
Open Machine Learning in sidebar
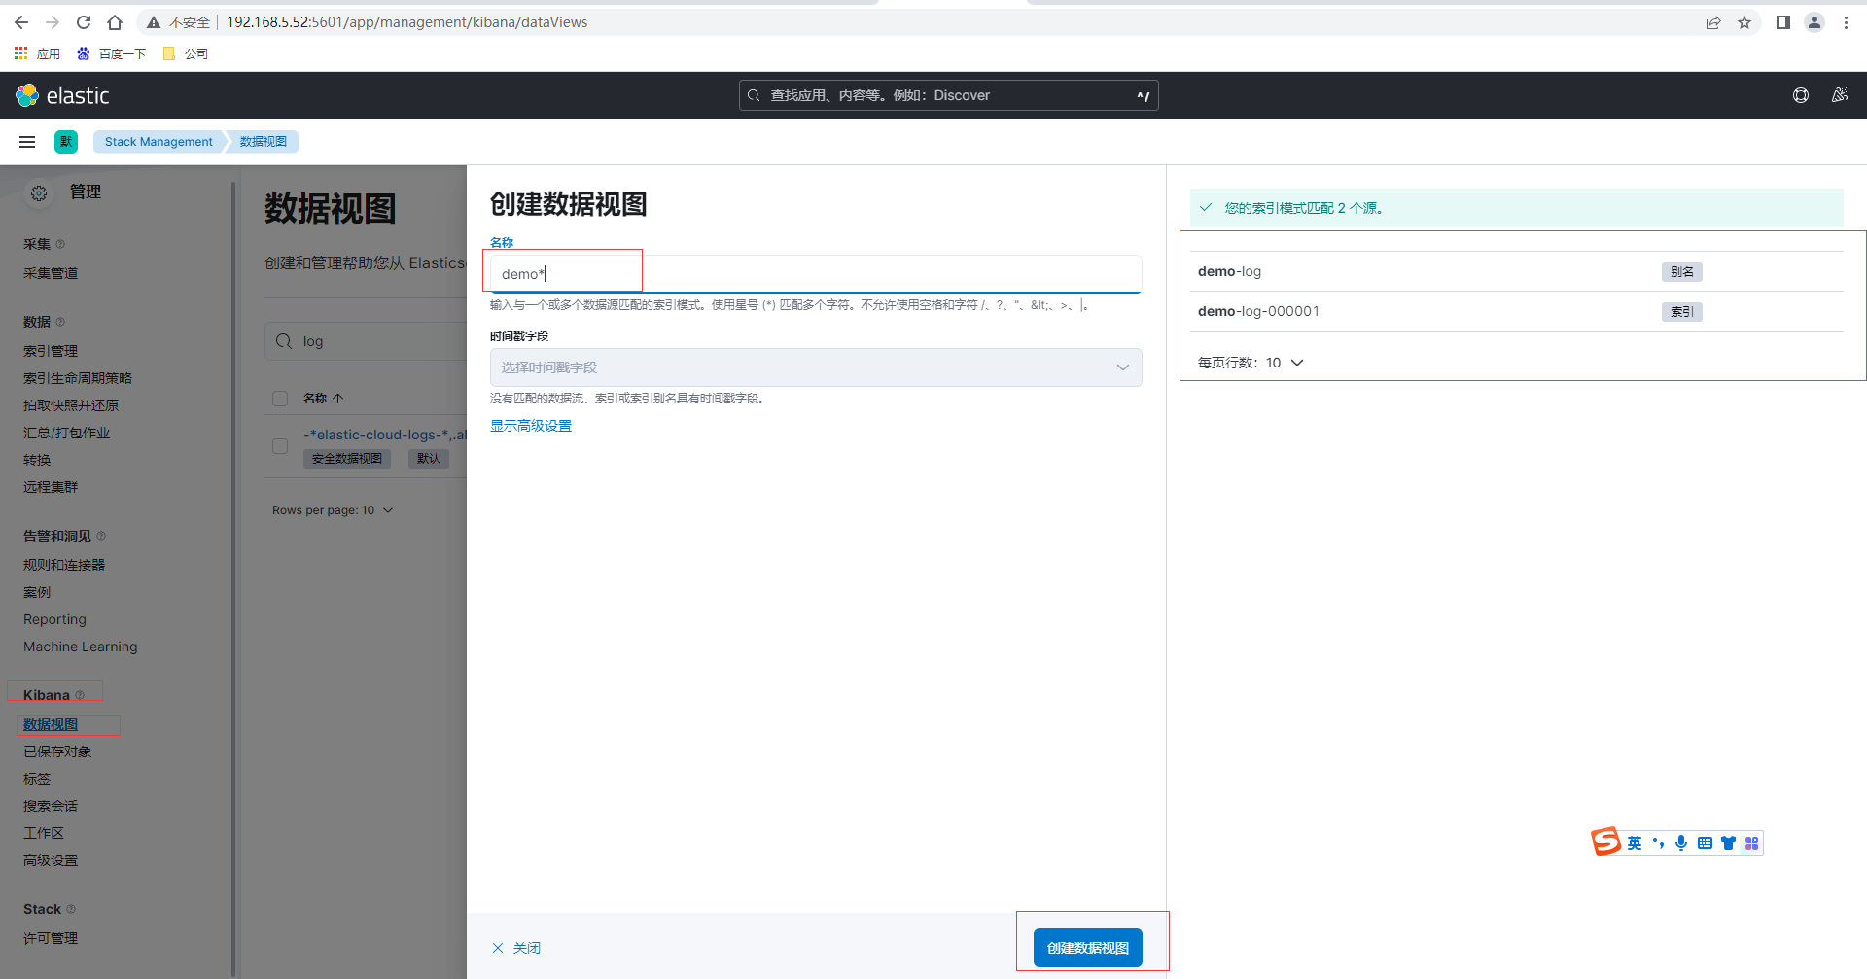click(x=81, y=647)
